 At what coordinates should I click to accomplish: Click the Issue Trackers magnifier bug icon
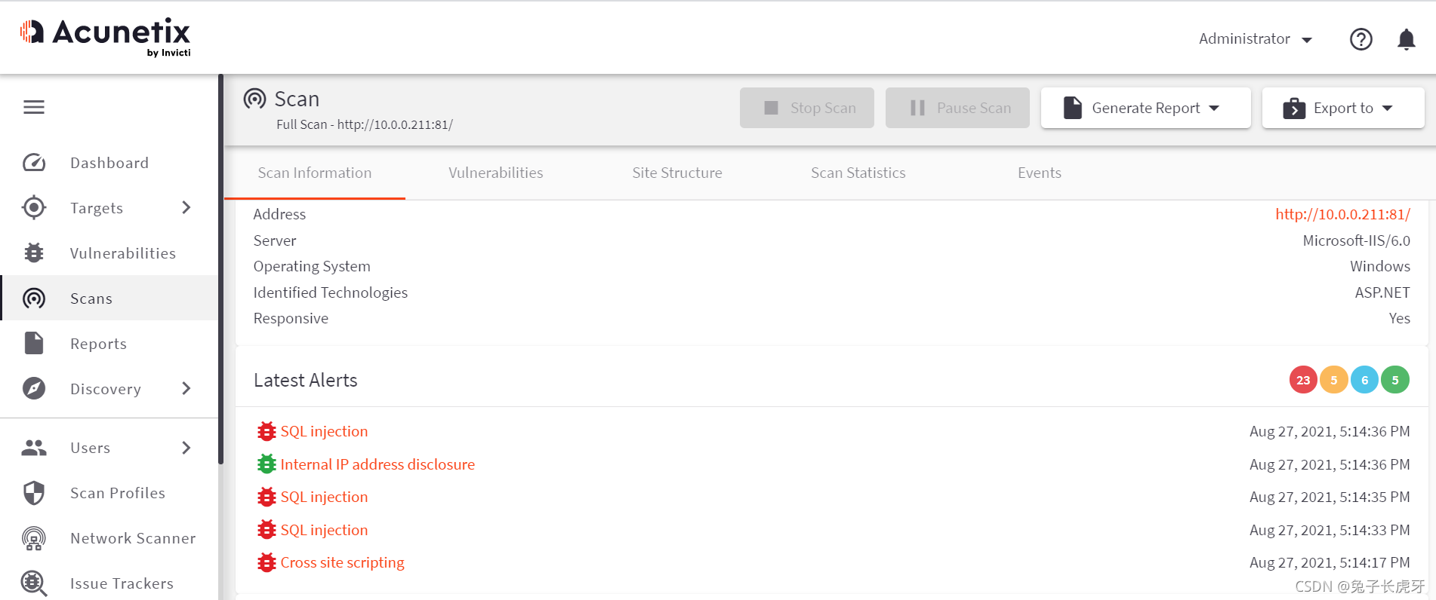(x=34, y=583)
